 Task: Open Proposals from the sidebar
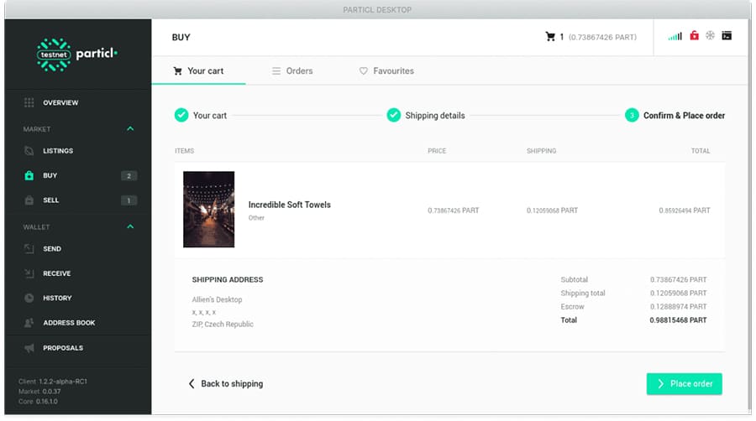click(62, 348)
